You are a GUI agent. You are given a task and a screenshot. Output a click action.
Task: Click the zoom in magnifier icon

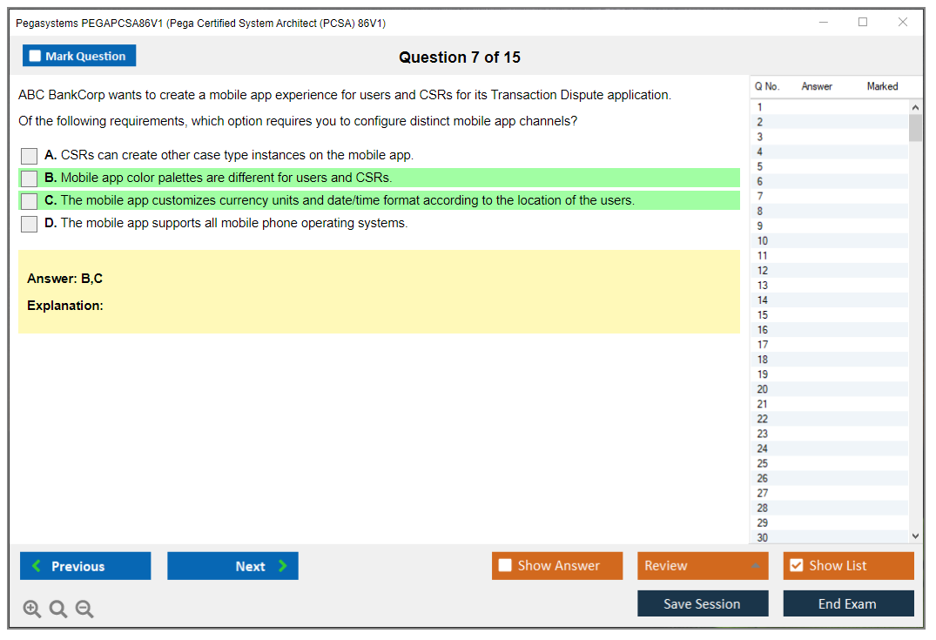pyautogui.click(x=32, y=610)
